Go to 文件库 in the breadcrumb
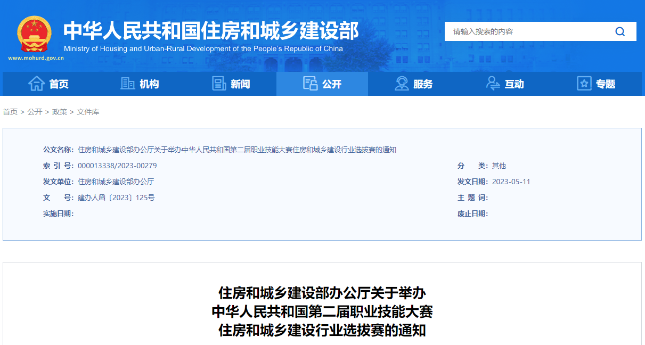Viewport: 645px width, 345px height. [x=88, y=112]
